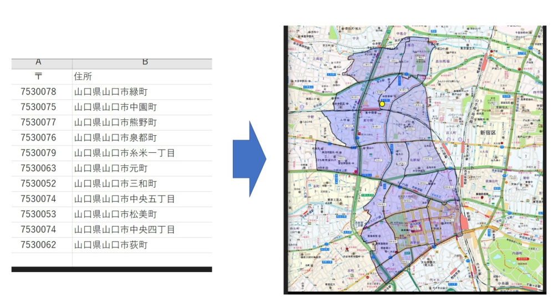Select the 山口県山口市緑町 address cell
Image resolution: width=554 pixels, height=303 pixels.
(x=111, y=92)
